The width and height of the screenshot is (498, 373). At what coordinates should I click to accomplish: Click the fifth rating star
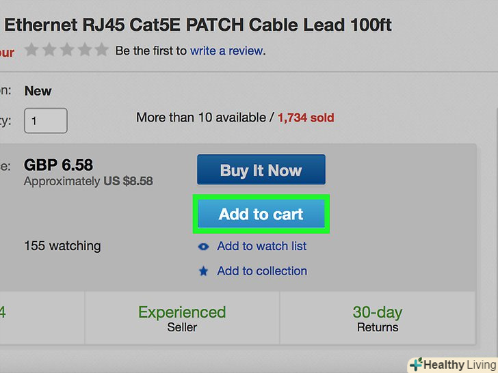point(101,50)
